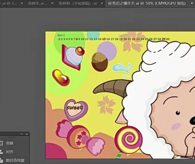Close the tab ending in 手绘原稿).ai
This screenshot has width=195, height=164.
tap(102, 4)
